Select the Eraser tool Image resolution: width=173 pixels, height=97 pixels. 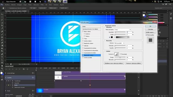(2, 43)
